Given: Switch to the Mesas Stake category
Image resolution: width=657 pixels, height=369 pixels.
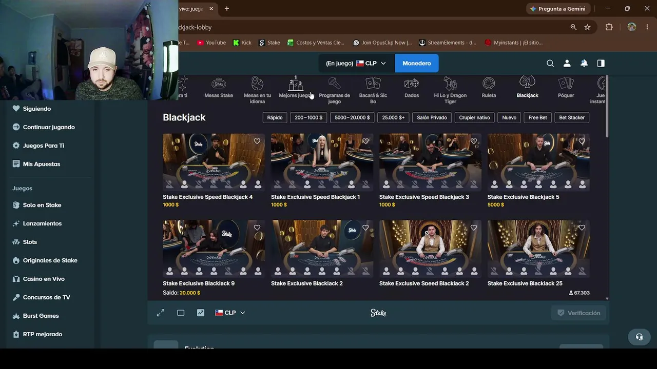Looking at the screenshot, I should [219, 88].
